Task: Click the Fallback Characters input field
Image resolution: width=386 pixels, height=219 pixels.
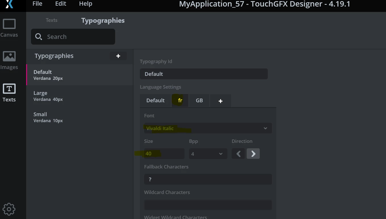Action: pos(208,179)
